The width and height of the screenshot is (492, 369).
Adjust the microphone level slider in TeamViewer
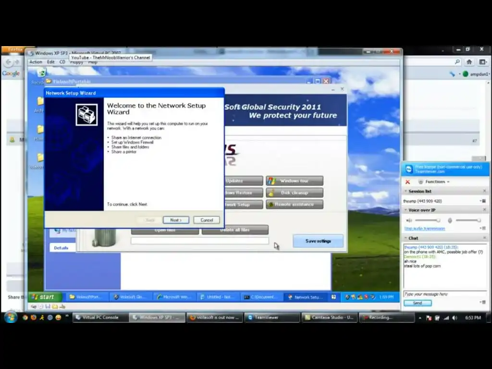click(468, 220)
